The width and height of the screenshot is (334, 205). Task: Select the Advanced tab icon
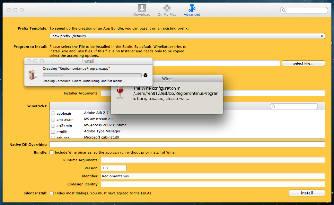(192, 8)
